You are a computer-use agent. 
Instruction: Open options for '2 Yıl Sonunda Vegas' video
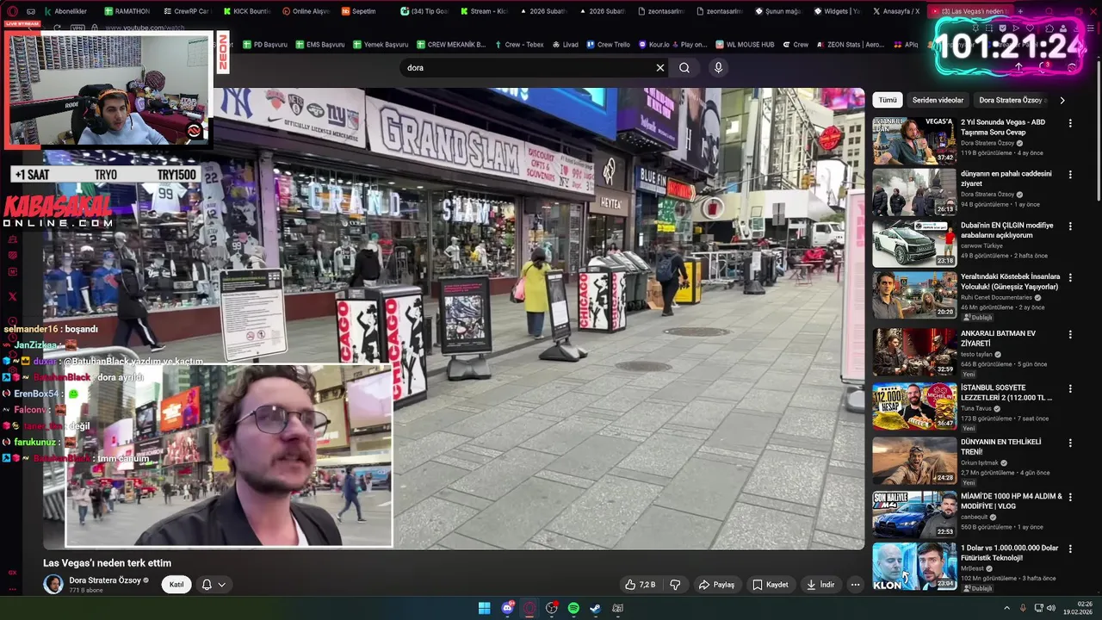pos(1070,123)
